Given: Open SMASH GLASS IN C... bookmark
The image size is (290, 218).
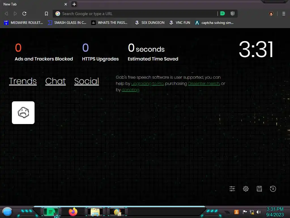Looking at the screenshot, I should click(67, 23).
